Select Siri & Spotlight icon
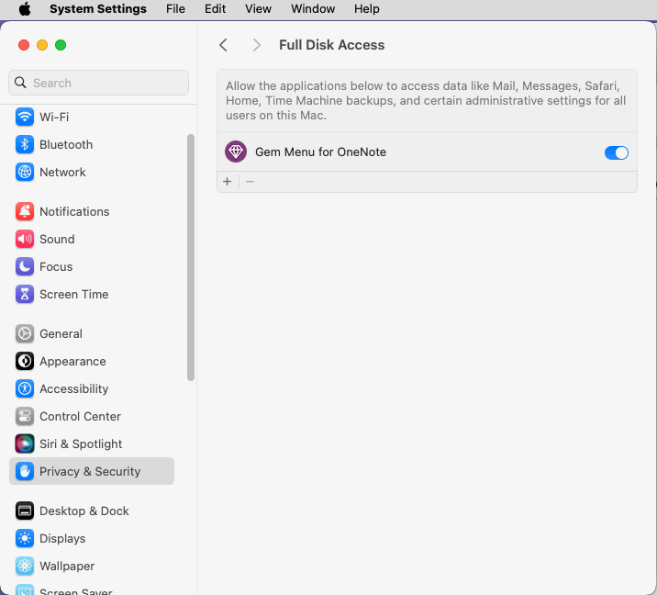The image size is (657, 595). click(25, 443)
